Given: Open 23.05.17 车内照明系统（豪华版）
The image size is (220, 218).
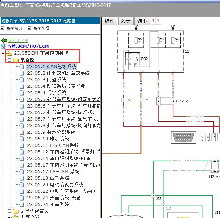Looking at the screenshot, I should 63,165.
